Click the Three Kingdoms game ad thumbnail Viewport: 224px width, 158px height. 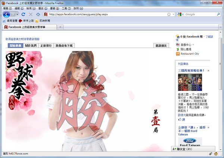pos(190,82)
